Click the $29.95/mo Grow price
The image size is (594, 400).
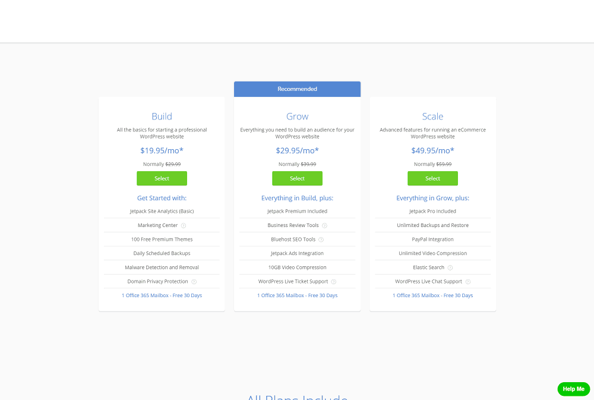[298, 150]
